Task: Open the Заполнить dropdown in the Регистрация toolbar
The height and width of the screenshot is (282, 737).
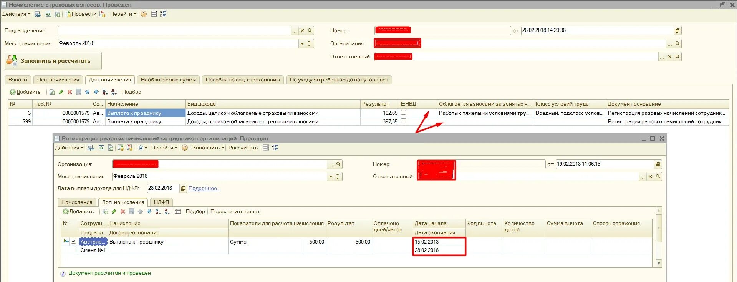Action: tap(208, 148)
